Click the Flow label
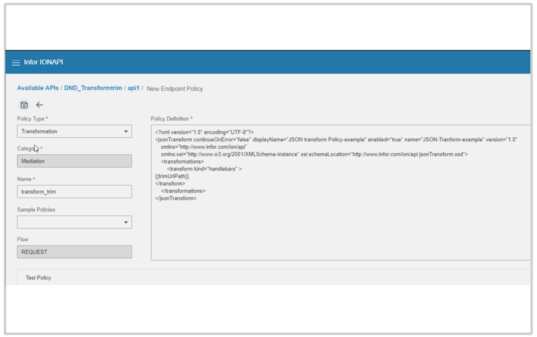Screen dimensions: 537x337 click(22, 239)
